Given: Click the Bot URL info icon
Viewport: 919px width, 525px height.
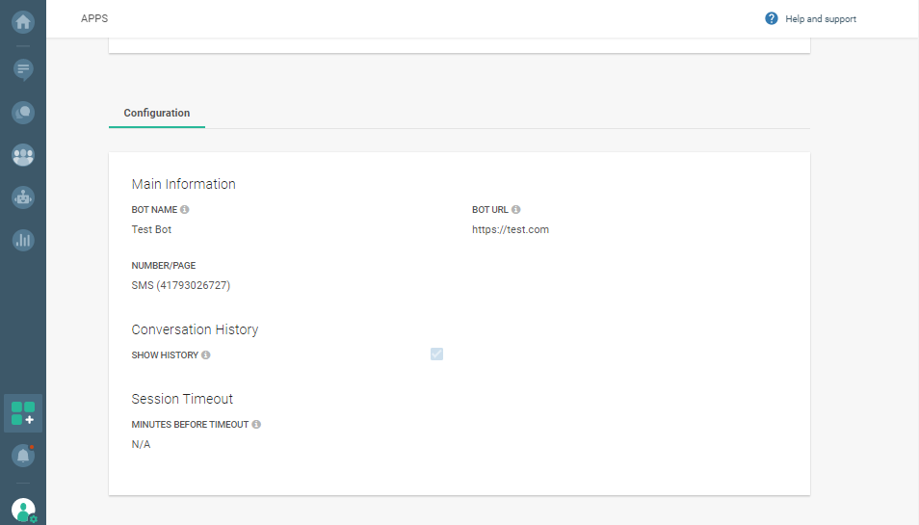Looking at the screenshot, I should click(x=516, y=209).
